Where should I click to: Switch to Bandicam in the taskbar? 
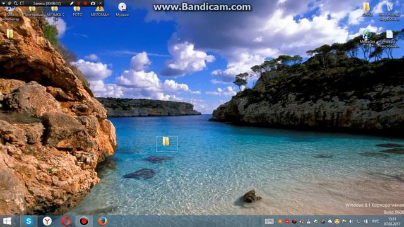click(x=84, y=221)
